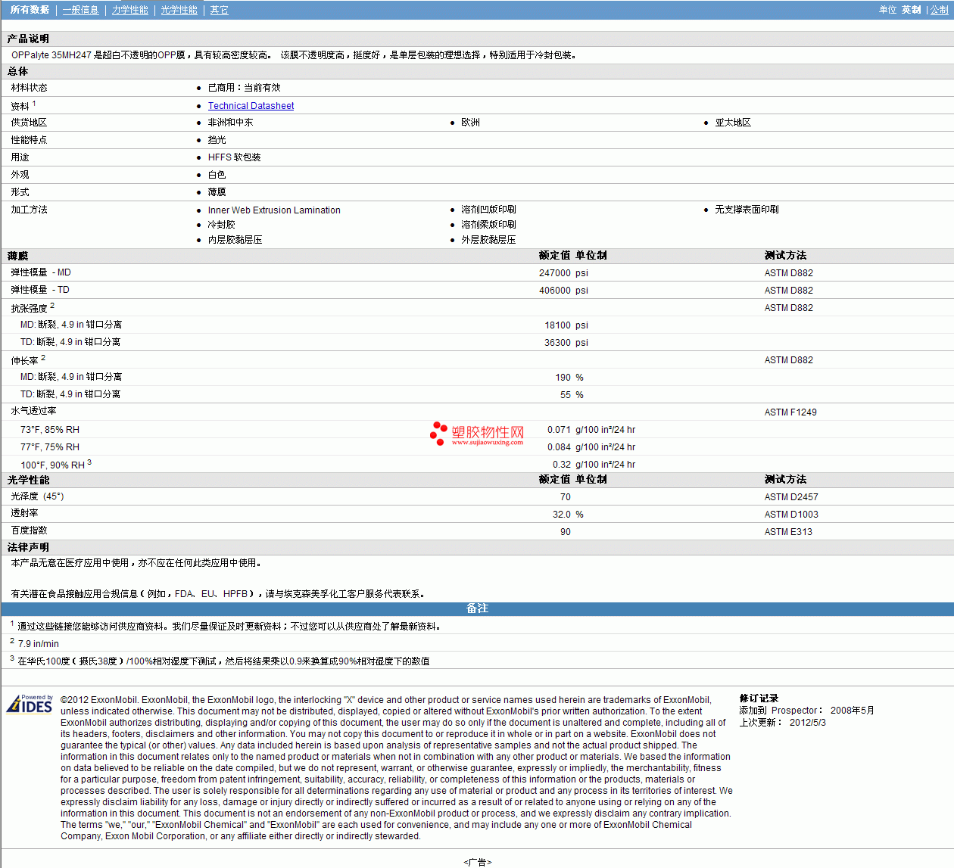
Task: Click the 溶剂凹版印刷 processing method
Action: pos(488,210)
